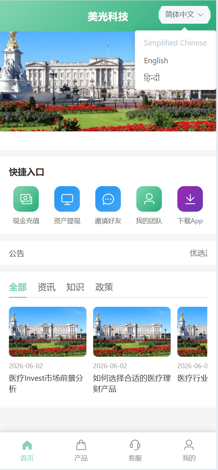Viewport: 218px width, 470px height.
Task: Open the 现金充值 cash recharge icon
Action: pyautogui.click(x=26, y=199)
